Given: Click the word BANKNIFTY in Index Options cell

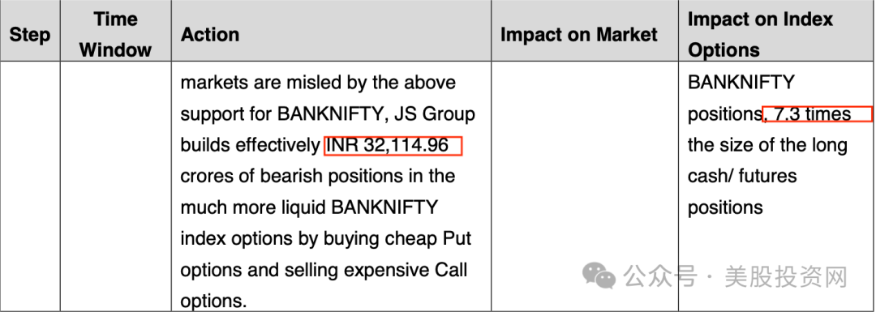Looking at the screenshot, I should (741, 83).
